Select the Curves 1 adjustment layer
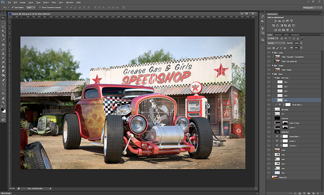The width and height of the screenshot is (324, 195). pos(295,145)
